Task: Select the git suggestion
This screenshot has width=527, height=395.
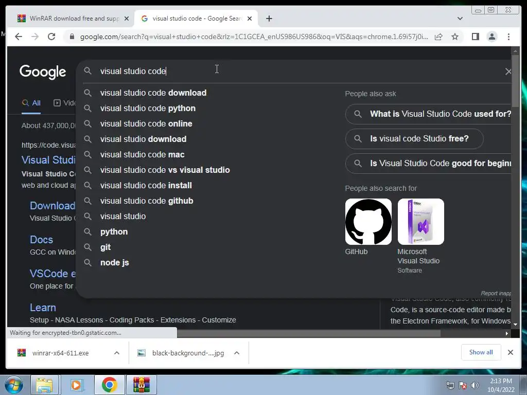Action: (105, 247)
